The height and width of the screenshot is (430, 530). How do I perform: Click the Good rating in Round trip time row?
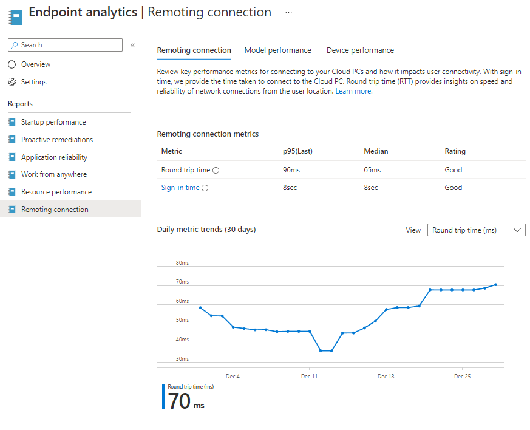coord(454,170)
